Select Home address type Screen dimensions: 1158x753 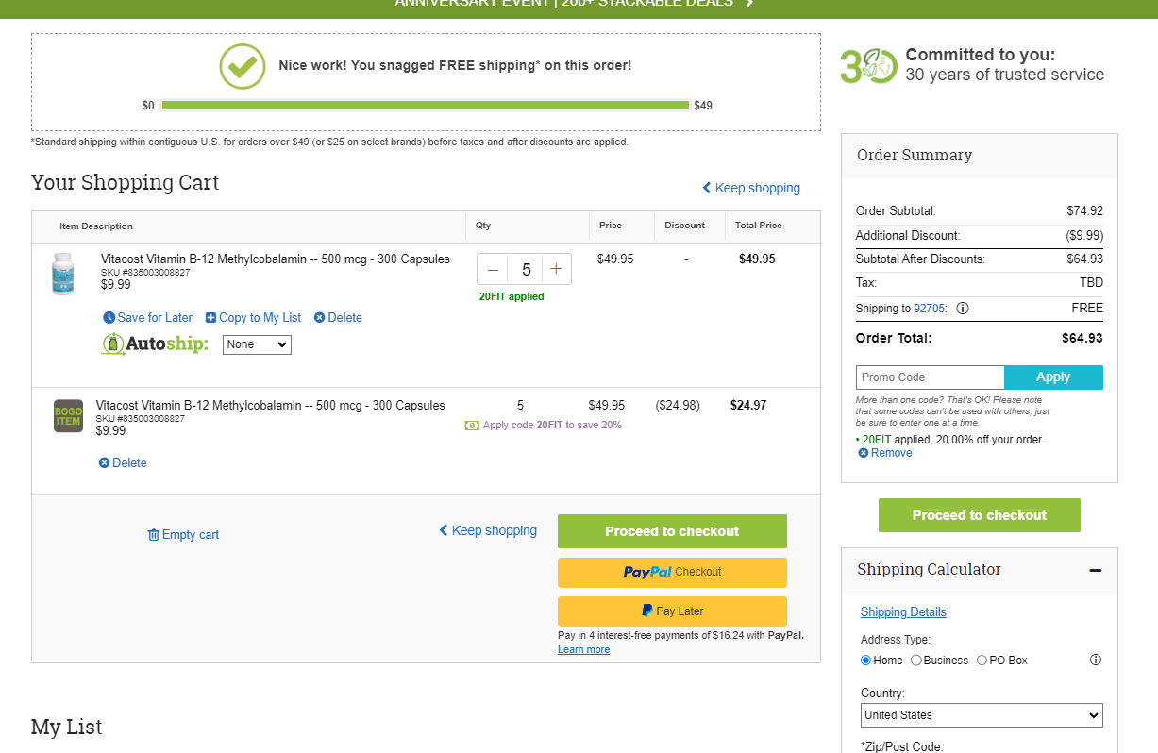pos(865,661)
